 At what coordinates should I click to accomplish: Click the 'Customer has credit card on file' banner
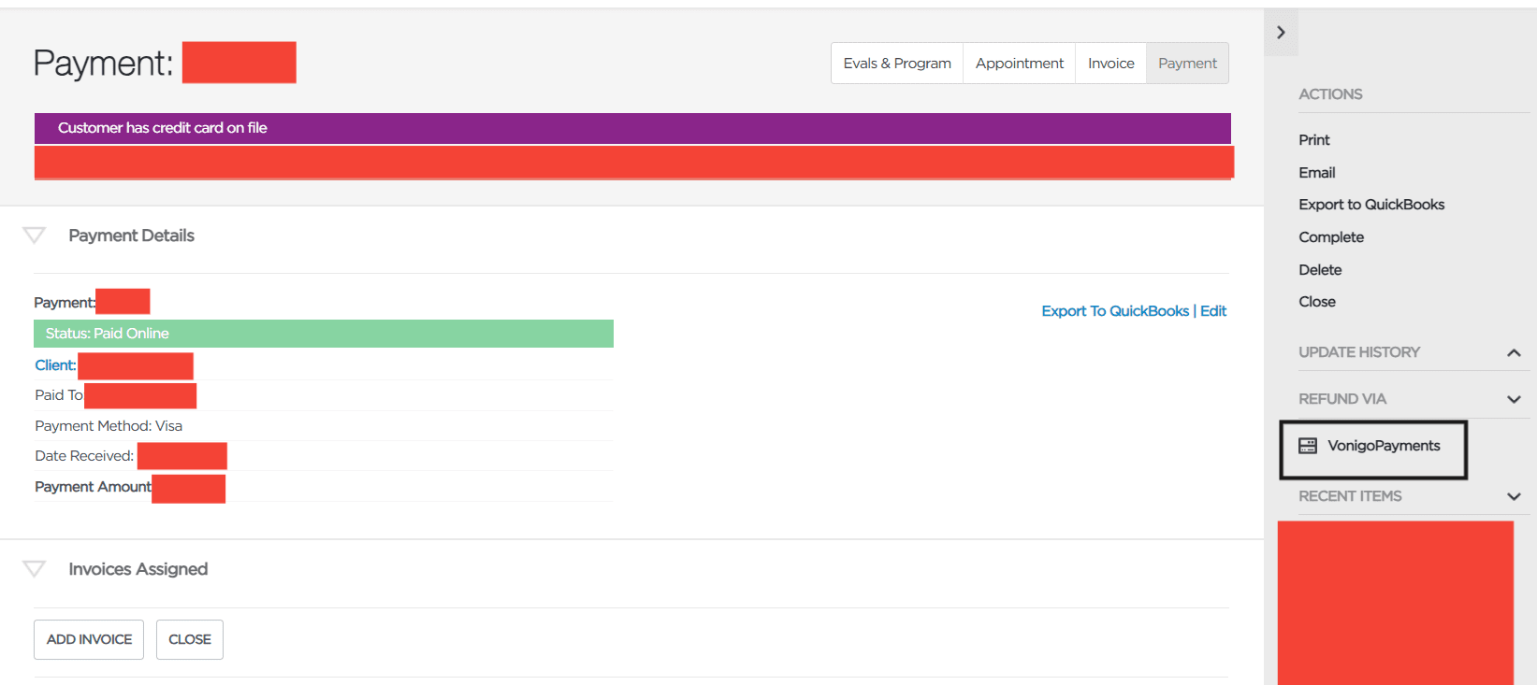pos(632,128)
